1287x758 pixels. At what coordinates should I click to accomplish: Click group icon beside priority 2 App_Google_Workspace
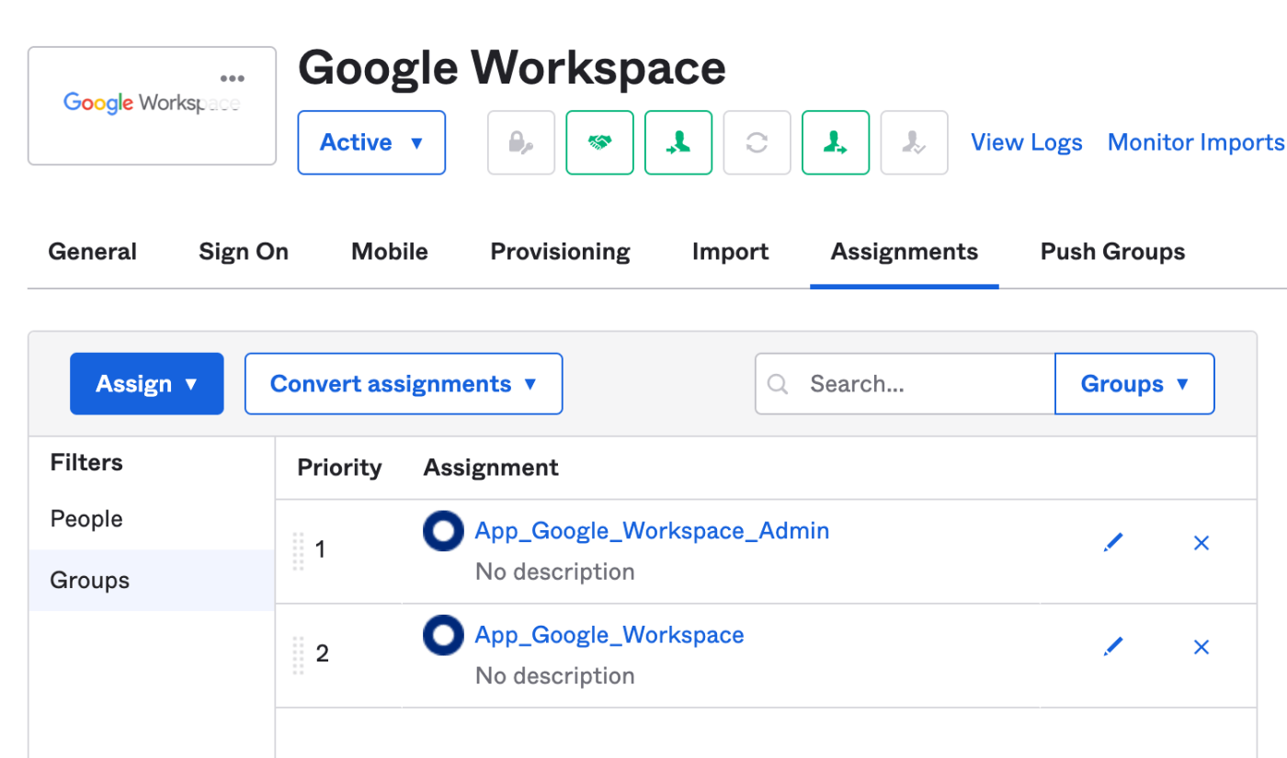coord(443,635)
